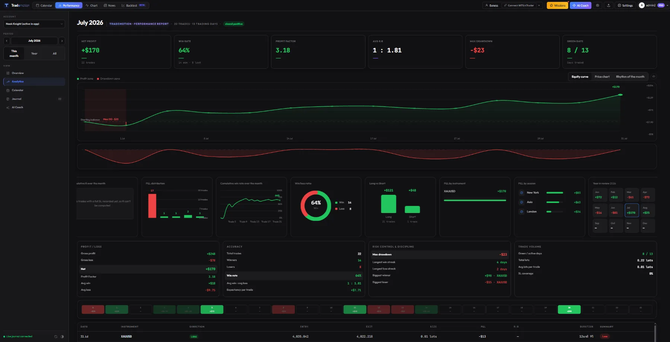670x342 pixels.
Task: Click the +$170 endpoint marker on equity curve
Action: click(620, 95)
